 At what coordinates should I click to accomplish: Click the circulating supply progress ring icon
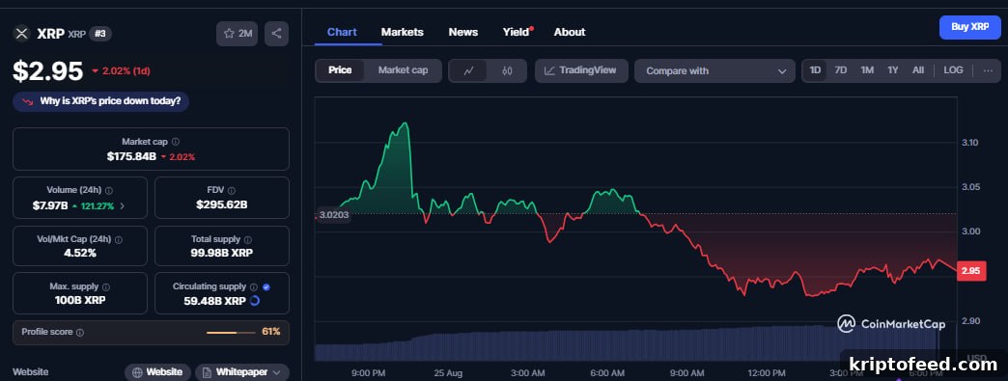(x=255, y=300)
